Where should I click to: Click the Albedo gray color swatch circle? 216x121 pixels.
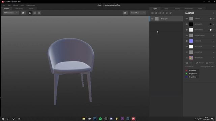click(x=211, y=18)
